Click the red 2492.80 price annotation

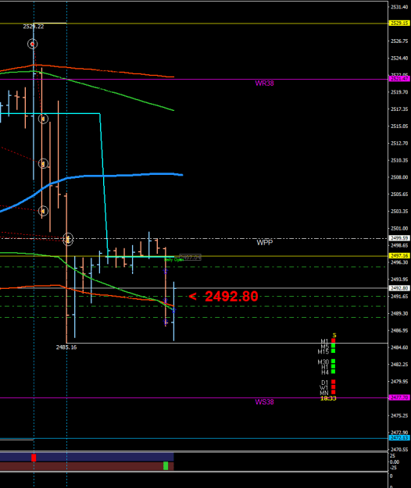coord(223,296)
